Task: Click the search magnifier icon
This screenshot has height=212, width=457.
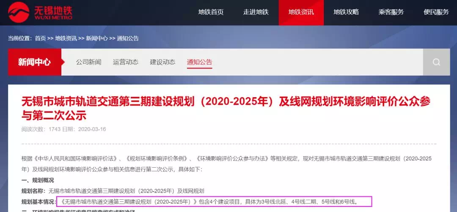Action: [x=436, y=62]
